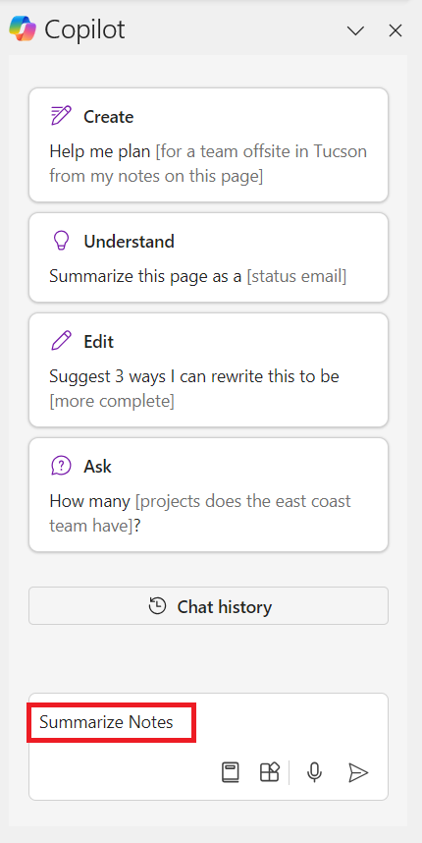The height and width of the screenshot is (843, 422).
Task: Click the pen icon on the Edit card
Action: coord(61,341)
